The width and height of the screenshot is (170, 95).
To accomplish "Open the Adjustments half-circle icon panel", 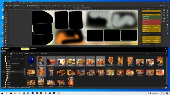I will tap(164, 19).
